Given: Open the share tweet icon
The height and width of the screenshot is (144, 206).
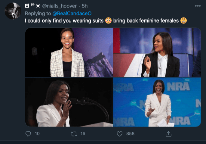Looking at the screenshot, I should point(169,133).
